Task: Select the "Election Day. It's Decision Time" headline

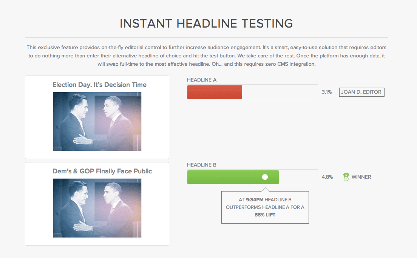Action: tap(99, 85)
